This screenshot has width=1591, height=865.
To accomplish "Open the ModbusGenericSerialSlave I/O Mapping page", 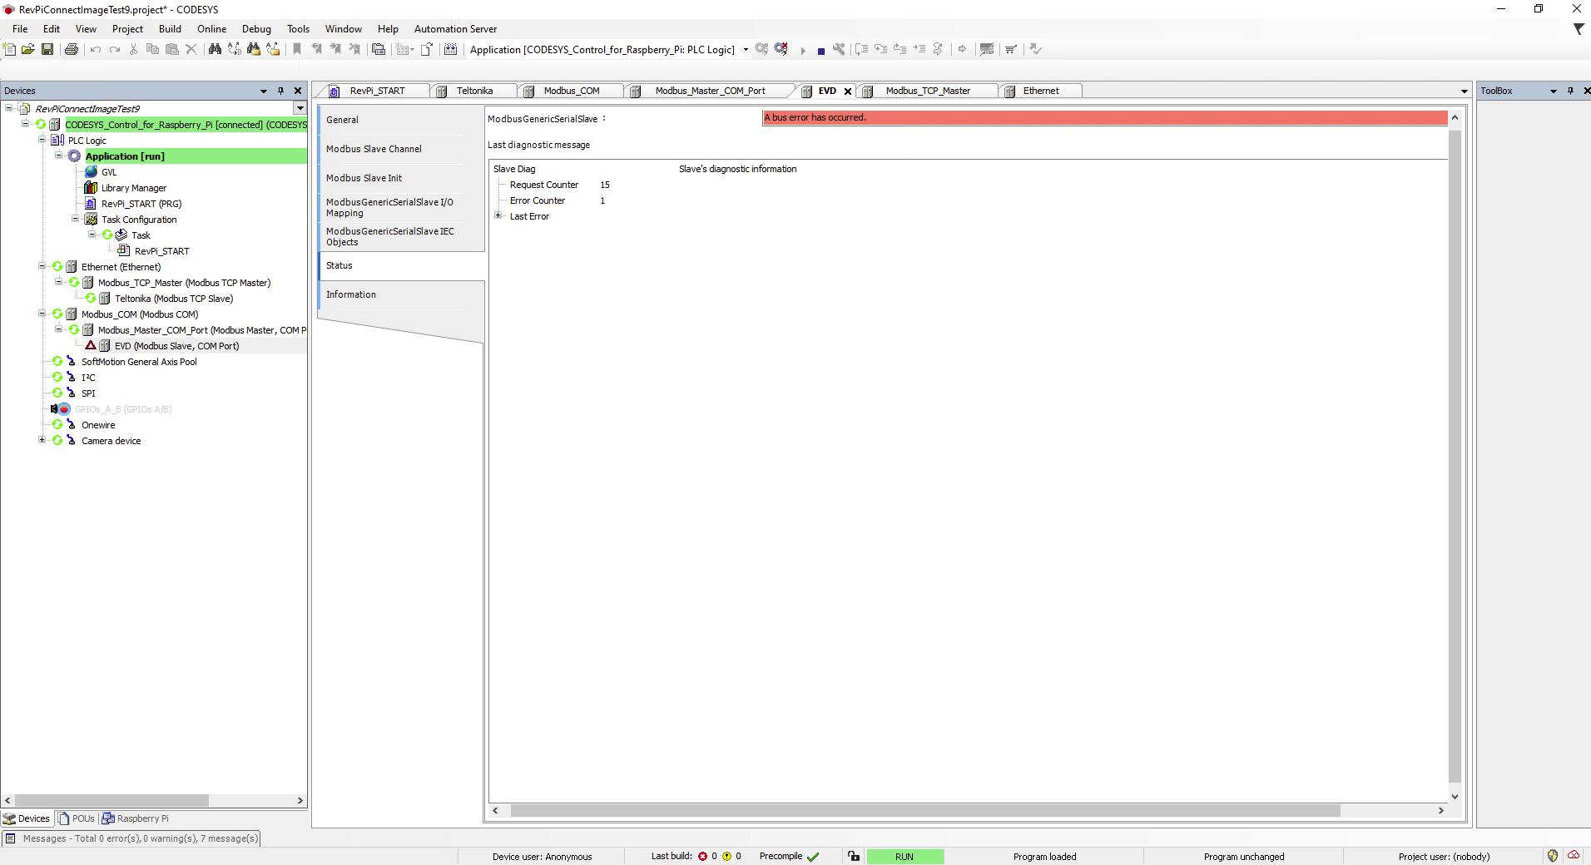I will [389, 207].
